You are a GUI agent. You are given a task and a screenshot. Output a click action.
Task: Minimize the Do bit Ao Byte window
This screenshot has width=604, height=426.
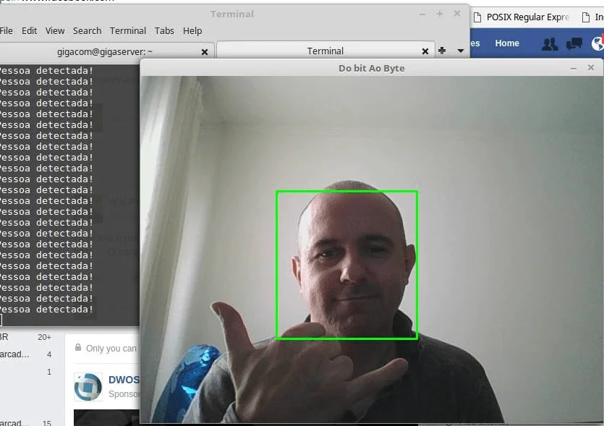[x=574, y=68]
